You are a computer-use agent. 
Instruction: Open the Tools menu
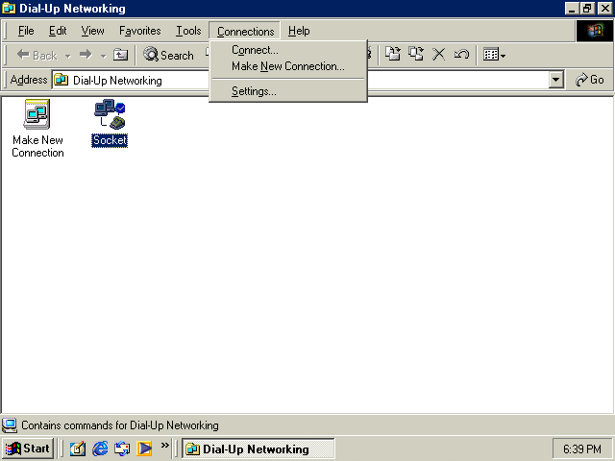(x=188, y=31)
